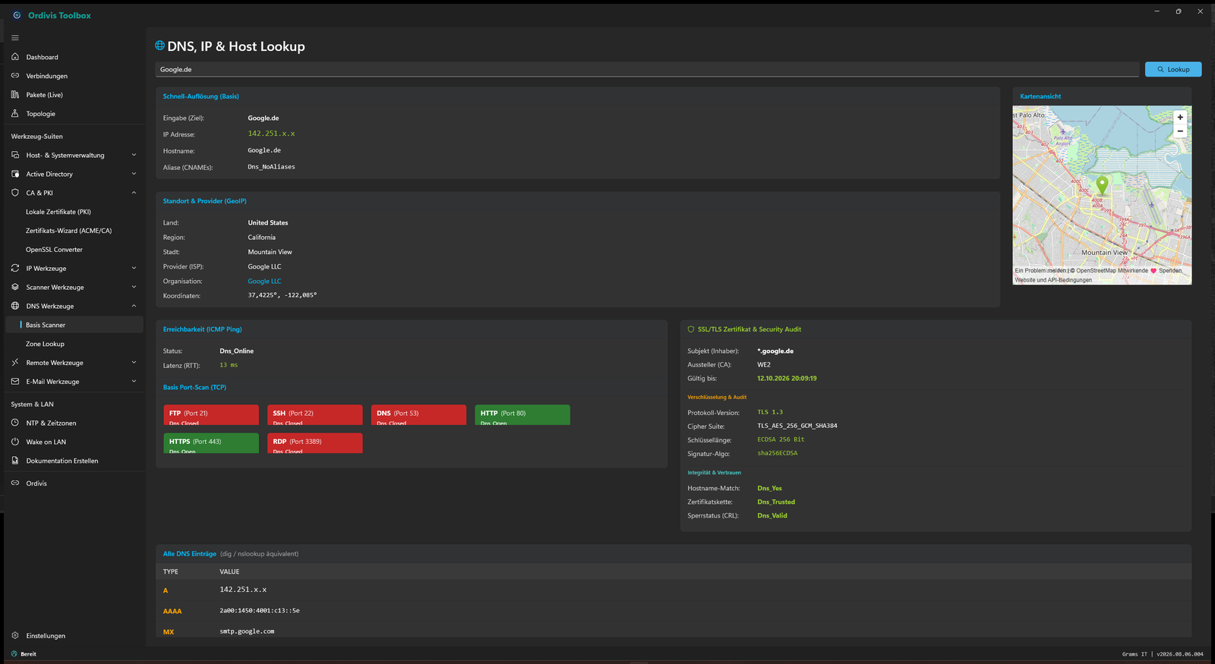Click the E-Mail Werkzeuge envelope icon
This screenshot has height=664, width=1215.
15,382
